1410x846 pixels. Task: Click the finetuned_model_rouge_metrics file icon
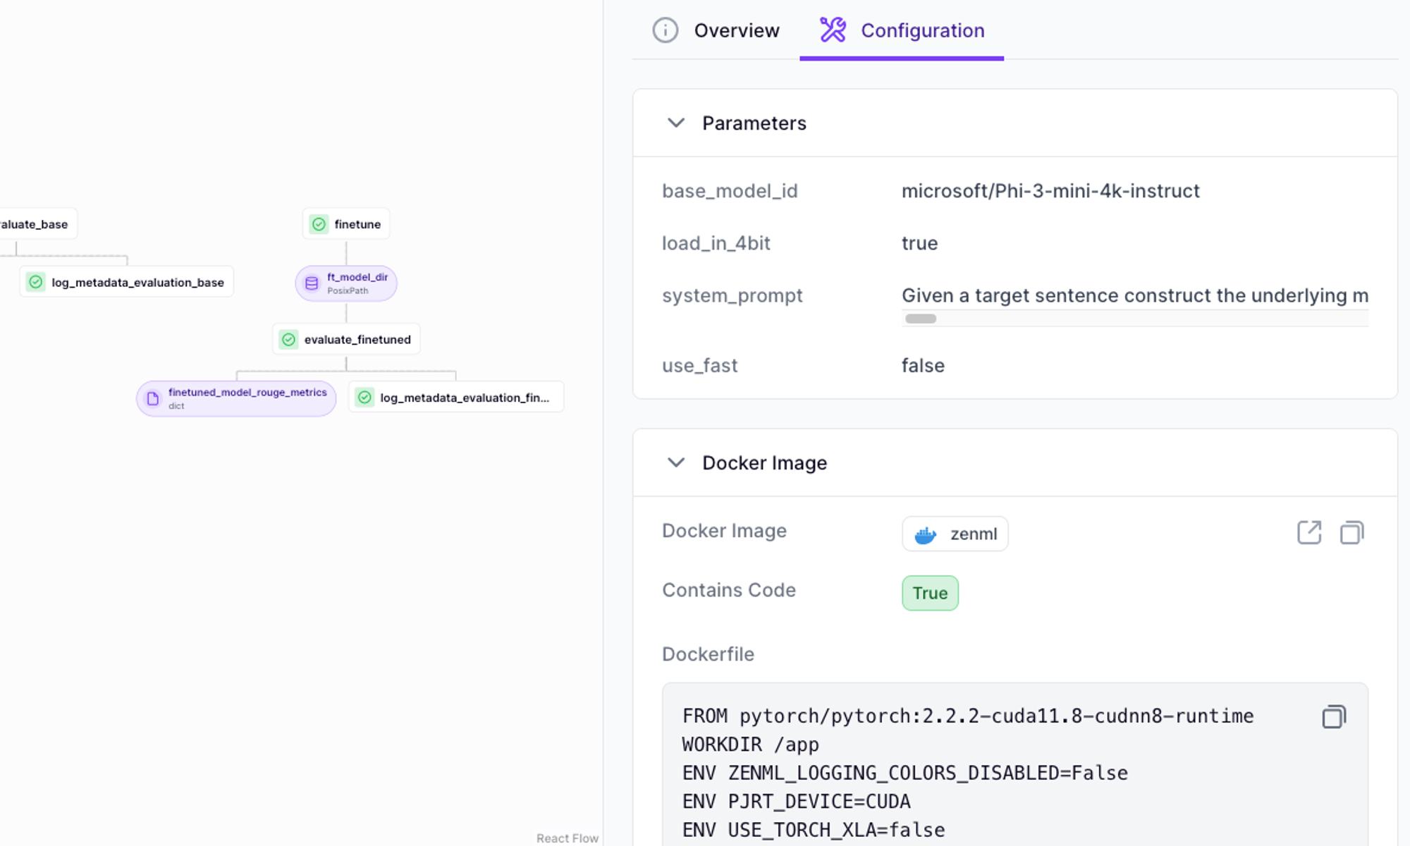[153, 399]
